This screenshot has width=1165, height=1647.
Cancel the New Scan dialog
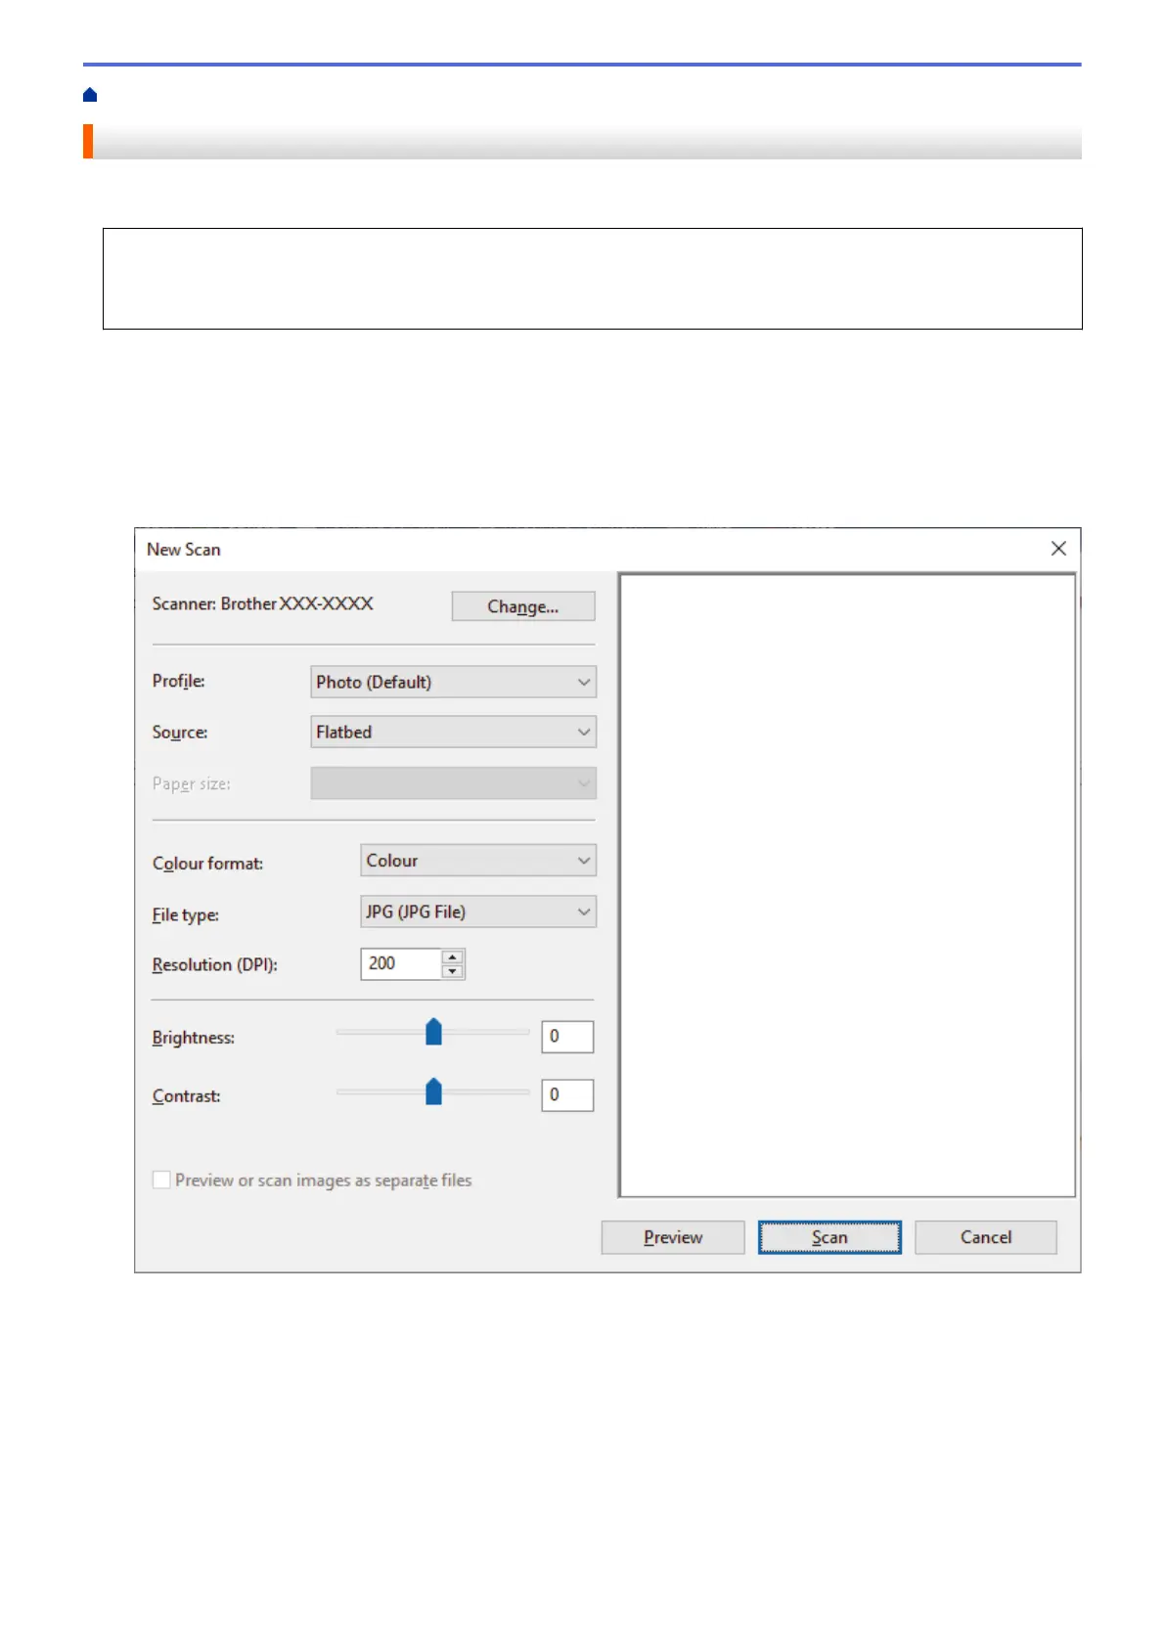pos(985,1237)
